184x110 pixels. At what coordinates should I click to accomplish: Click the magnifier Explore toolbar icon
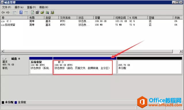point(47,12)
